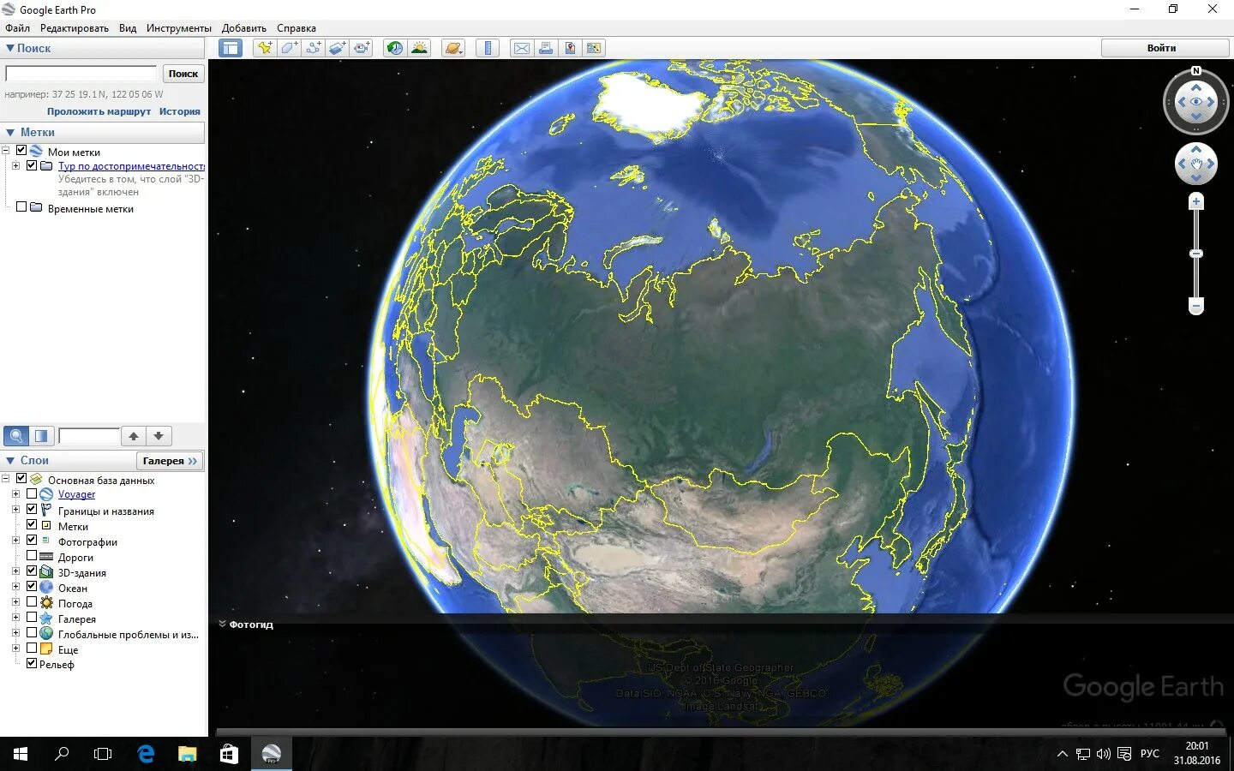Click the Поиск search button
This screenshot has height=771, width=1234.
(183, 74)
